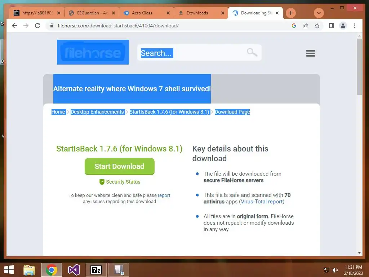Switch to the Downloads tab
369x277 pixels.
click(x=200, y=13)
